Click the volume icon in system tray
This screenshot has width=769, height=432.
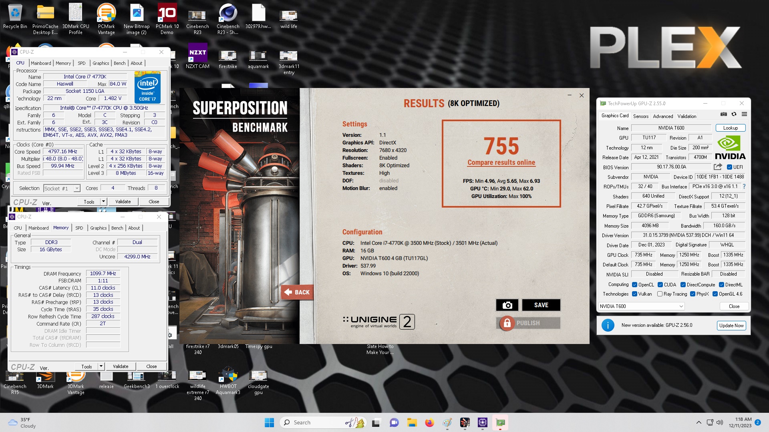(720, 422)
